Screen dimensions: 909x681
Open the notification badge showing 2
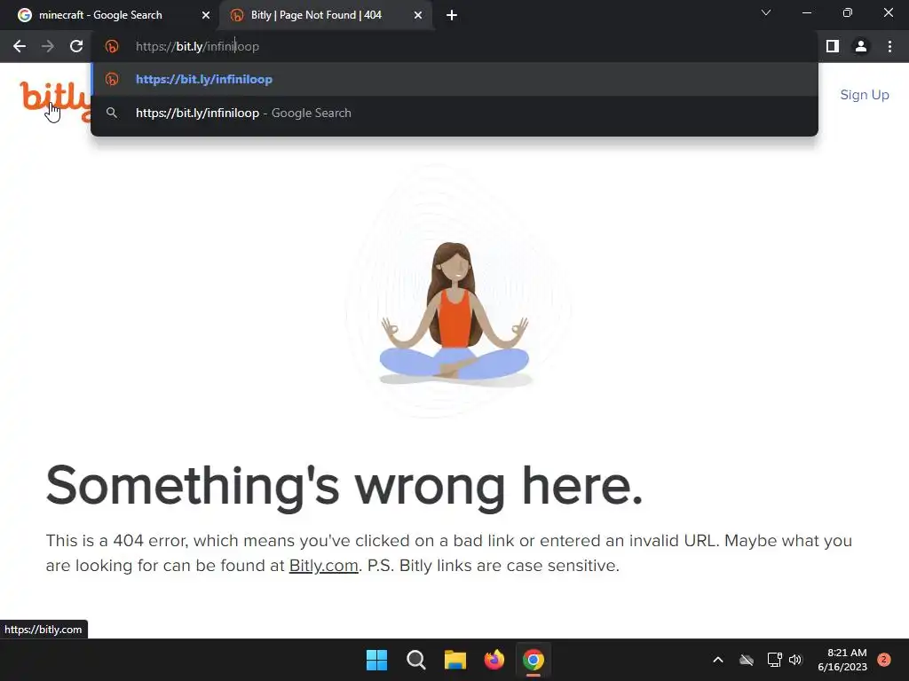884,660
